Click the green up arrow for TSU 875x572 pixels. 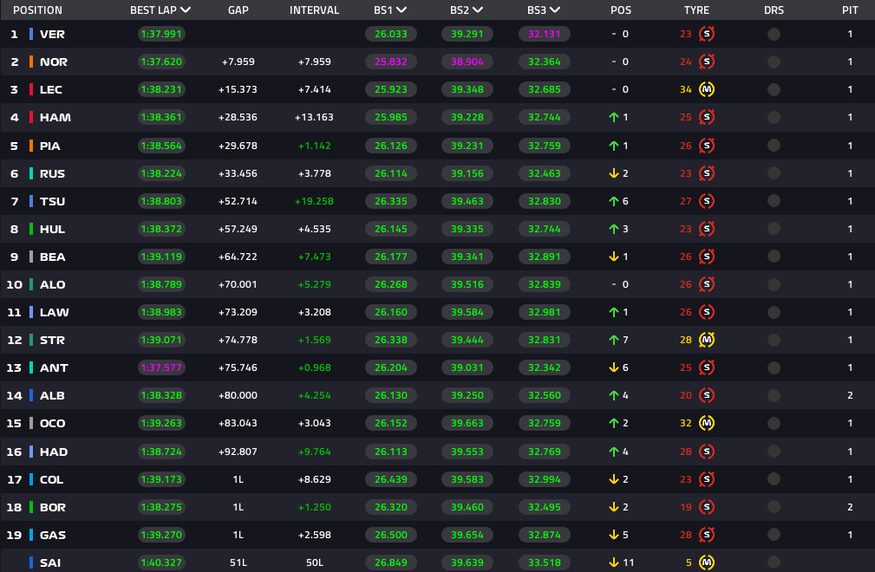coord(614,201)
